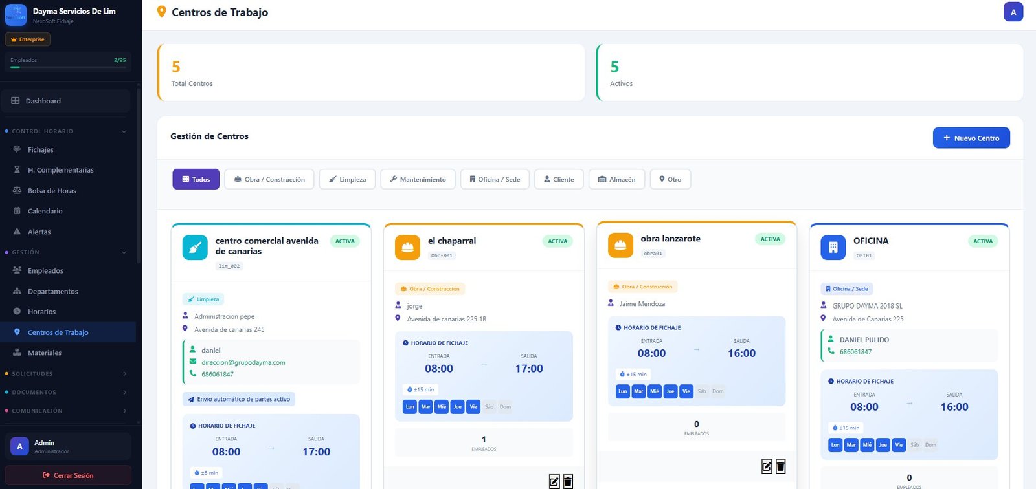1036x489 pixels.
Task: Filter centers by Limpieza tab
Action: (348, 179)
